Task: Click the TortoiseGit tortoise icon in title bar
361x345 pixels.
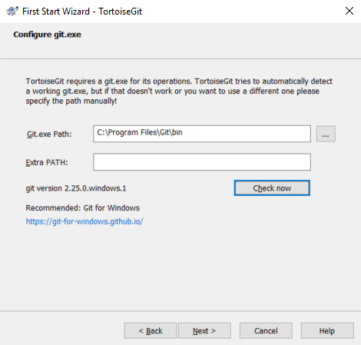Action: (12, 11)
